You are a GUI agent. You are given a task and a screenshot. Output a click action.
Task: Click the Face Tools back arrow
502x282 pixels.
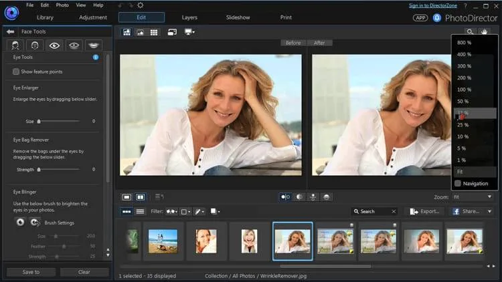click(x=9, y=31)
